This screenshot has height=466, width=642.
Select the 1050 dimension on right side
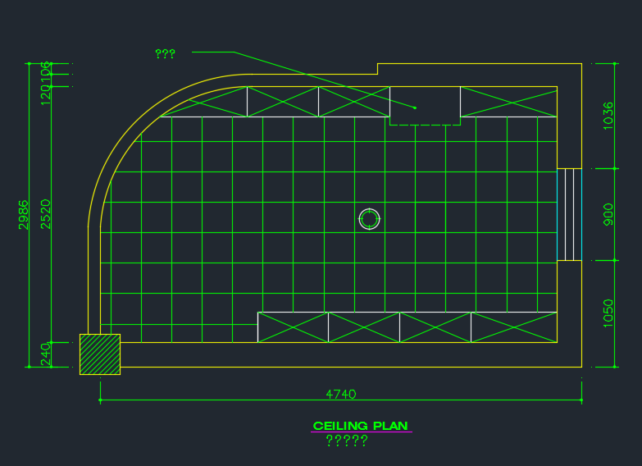pos(608,313)
